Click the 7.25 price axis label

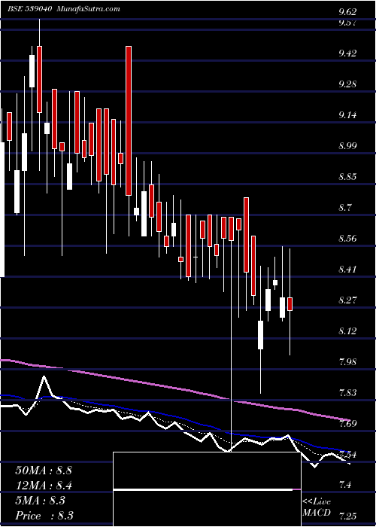tap(347, 516)
